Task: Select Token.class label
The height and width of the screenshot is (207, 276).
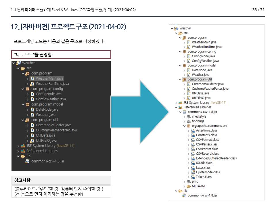Action: point(204,177)
